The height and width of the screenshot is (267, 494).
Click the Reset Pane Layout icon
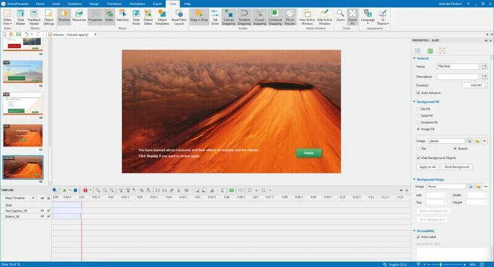coord(180,16)
